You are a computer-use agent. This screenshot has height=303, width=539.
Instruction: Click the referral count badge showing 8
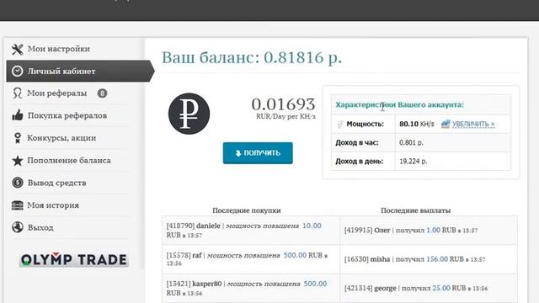point(102,93)
